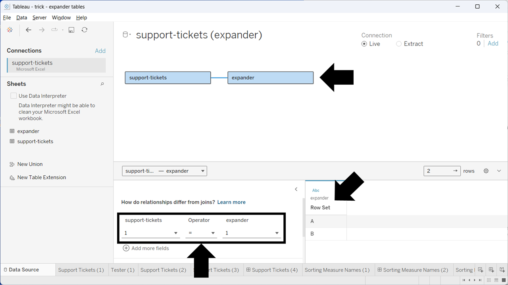
Task: Click the New Worksheet icon
Action: [481, 270]
